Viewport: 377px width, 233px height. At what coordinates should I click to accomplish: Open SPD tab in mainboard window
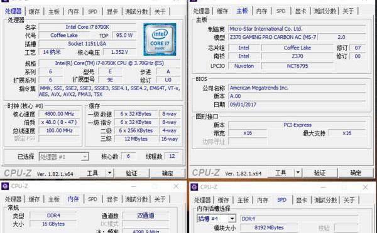pyautogui.click(x=281, y=11)
